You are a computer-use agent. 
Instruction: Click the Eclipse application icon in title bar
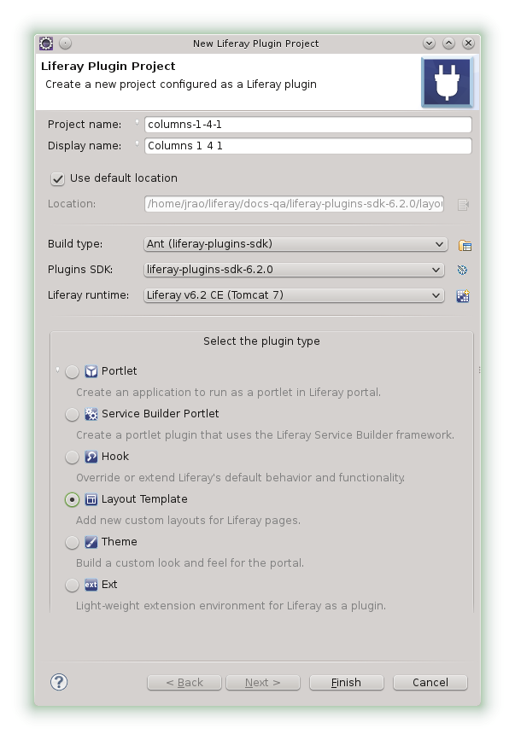coord(46,44)
